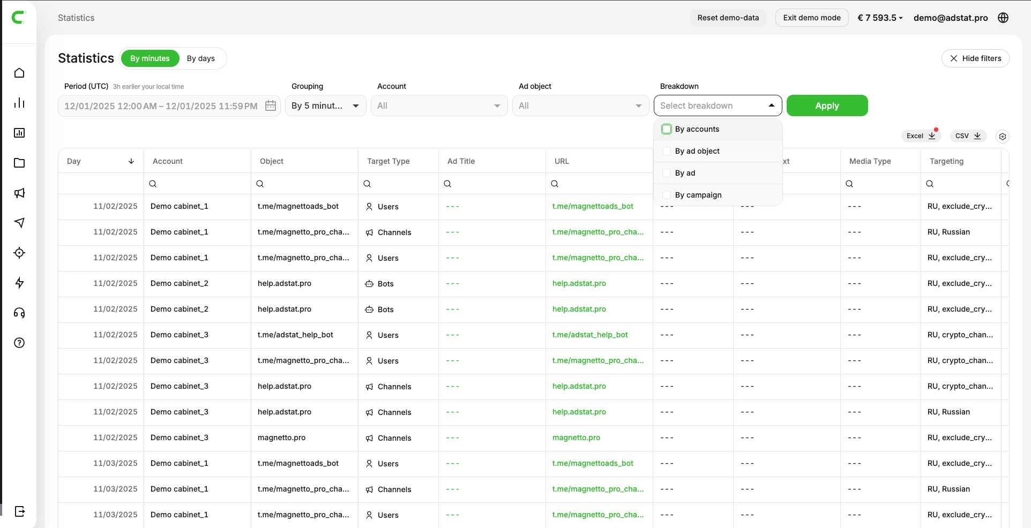The image size is (1031, 528).
Task: Click the Account column search field
Action: (197, 184)
